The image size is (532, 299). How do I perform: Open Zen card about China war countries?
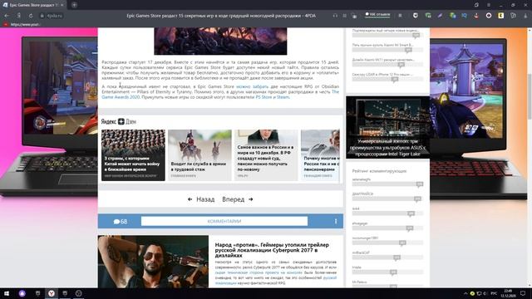click(x=133, y=155)
